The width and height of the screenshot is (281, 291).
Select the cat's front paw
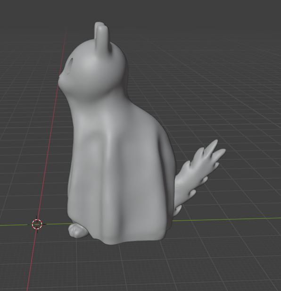pyautogui.click(x=77, y=231)
